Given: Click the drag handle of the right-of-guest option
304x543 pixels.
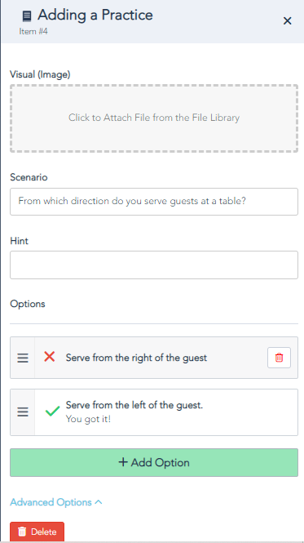Looking at the screenshot, I should tap(23, 358).
